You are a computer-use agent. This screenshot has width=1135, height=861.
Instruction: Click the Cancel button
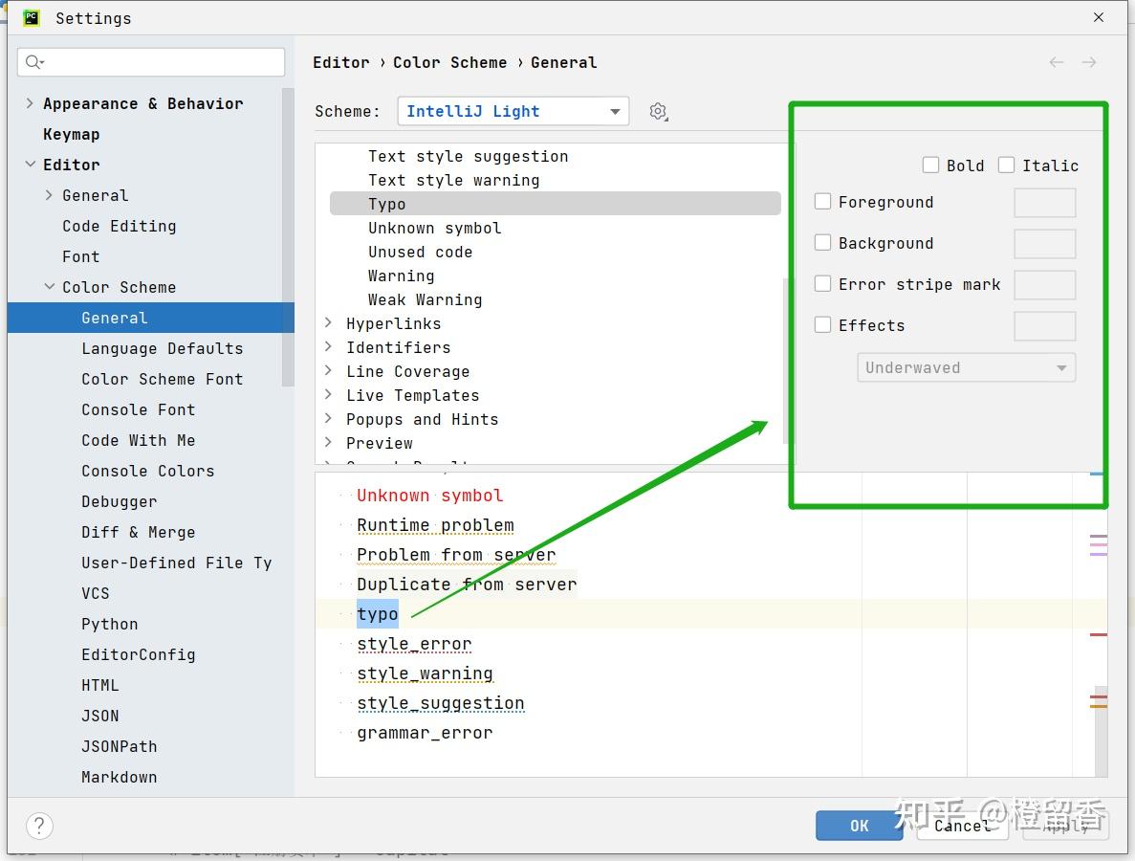click(962, 825)
